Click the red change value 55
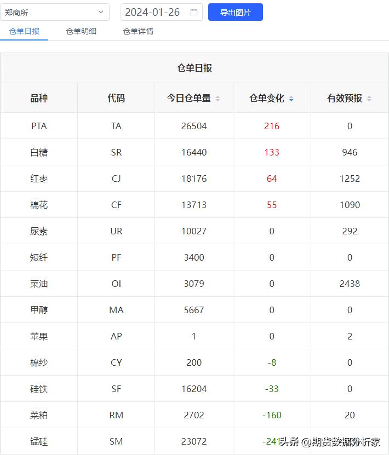The image size is (389, 455). tap(272, 205)
